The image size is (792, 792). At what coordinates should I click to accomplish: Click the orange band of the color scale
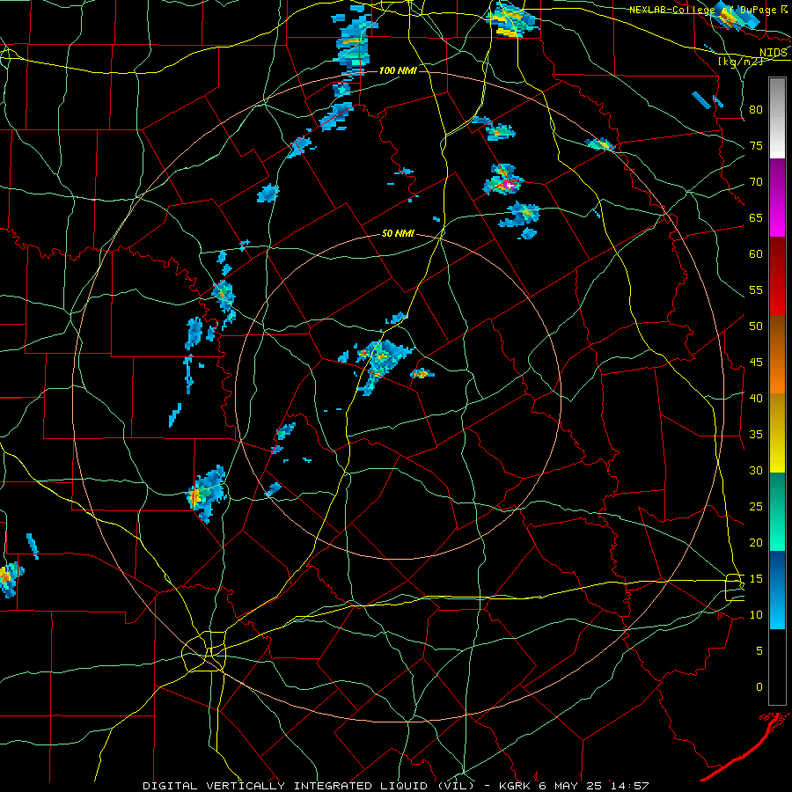[x=777, y=354]
